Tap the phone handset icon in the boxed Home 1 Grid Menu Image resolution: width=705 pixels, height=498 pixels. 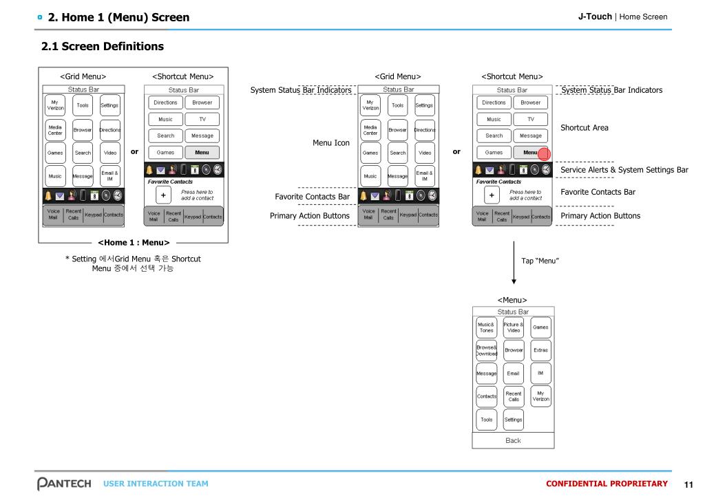coord(83,195)
